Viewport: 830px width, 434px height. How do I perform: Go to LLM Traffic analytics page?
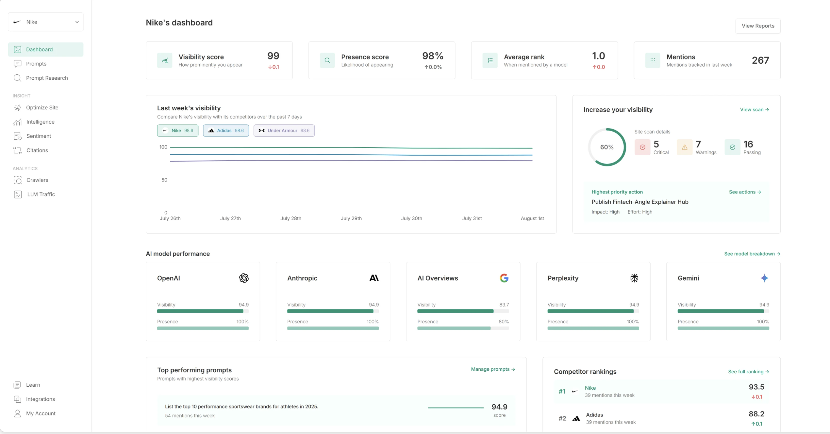pyautogui.click(x=41, y=194)
